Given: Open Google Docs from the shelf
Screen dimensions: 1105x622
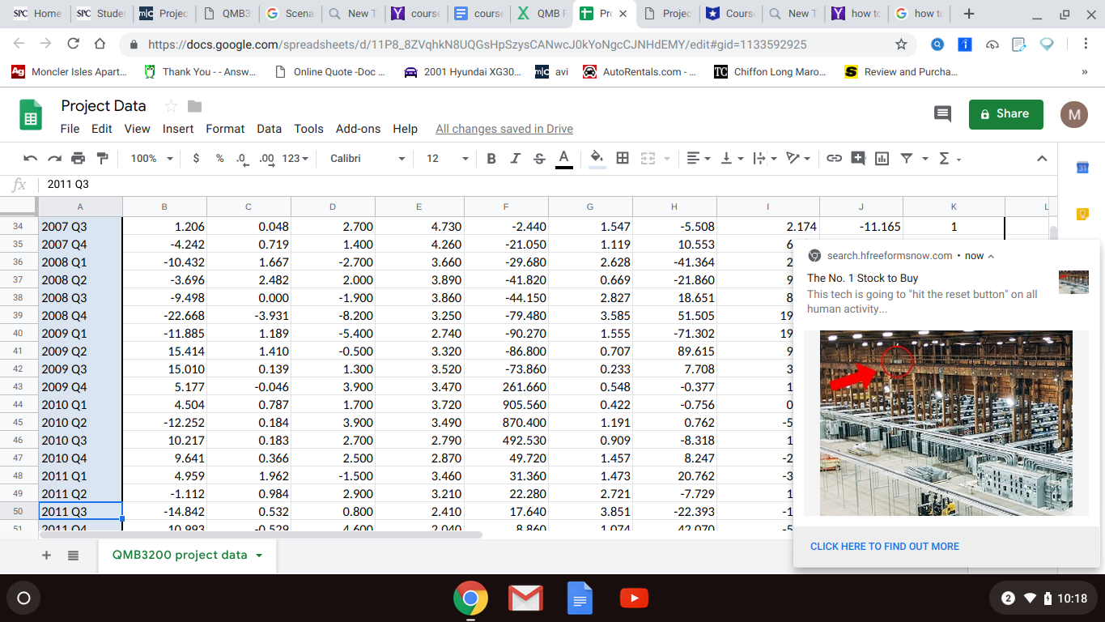Looking at the screenshot, I should 580,599.
